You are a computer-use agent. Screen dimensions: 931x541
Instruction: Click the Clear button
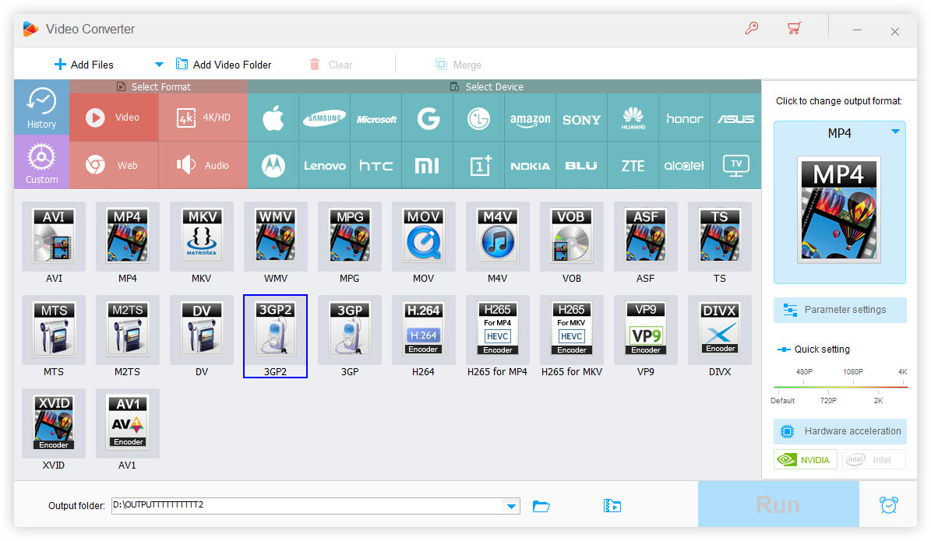[331, 65]
